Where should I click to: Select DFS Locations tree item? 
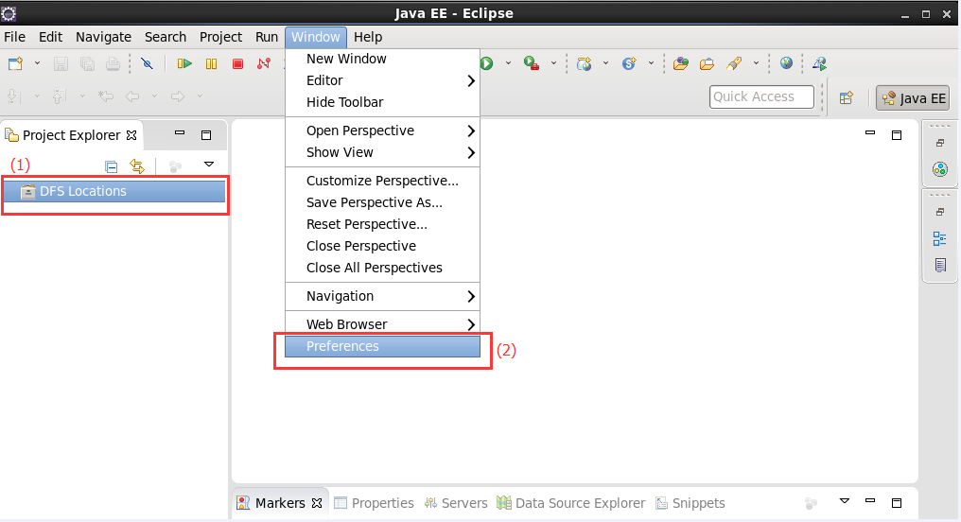coord(114,191)
